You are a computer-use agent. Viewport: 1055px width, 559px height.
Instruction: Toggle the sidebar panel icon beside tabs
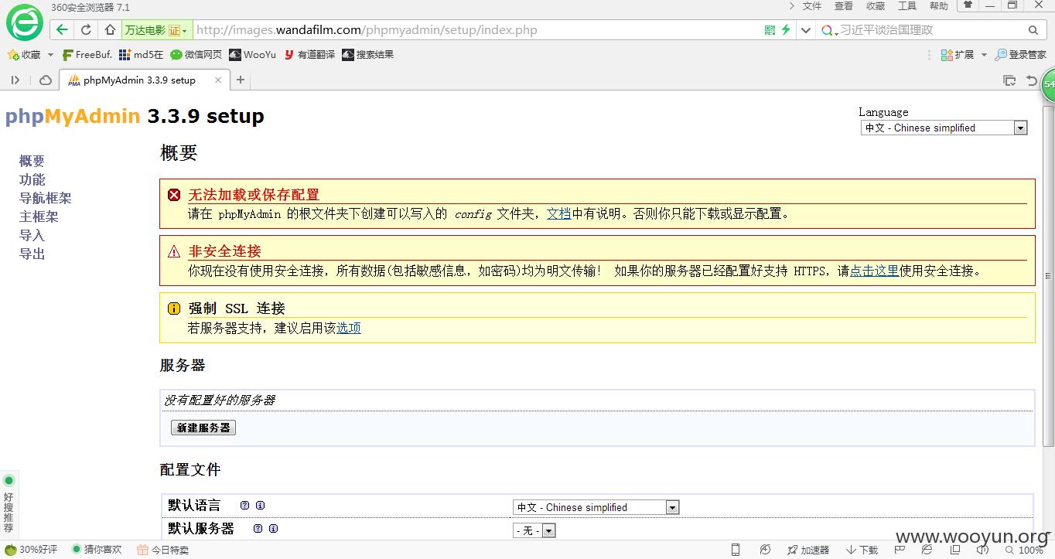(x=15, y=80)
